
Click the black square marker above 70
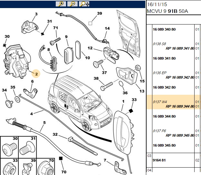(61, 159)
